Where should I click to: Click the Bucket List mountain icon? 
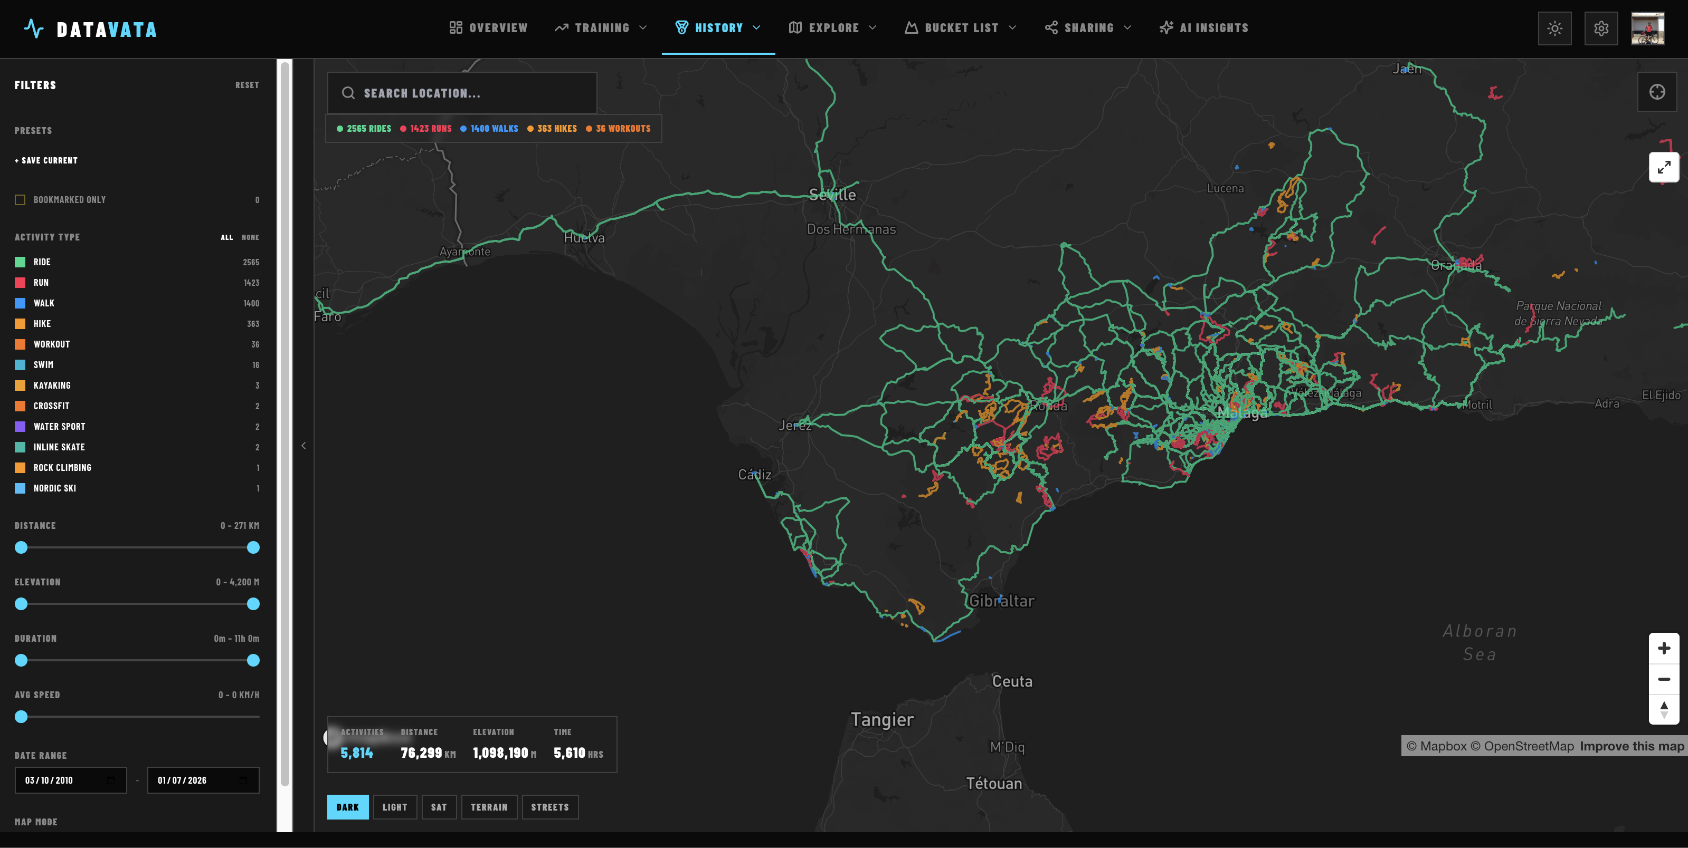click(x=911, y=27)
